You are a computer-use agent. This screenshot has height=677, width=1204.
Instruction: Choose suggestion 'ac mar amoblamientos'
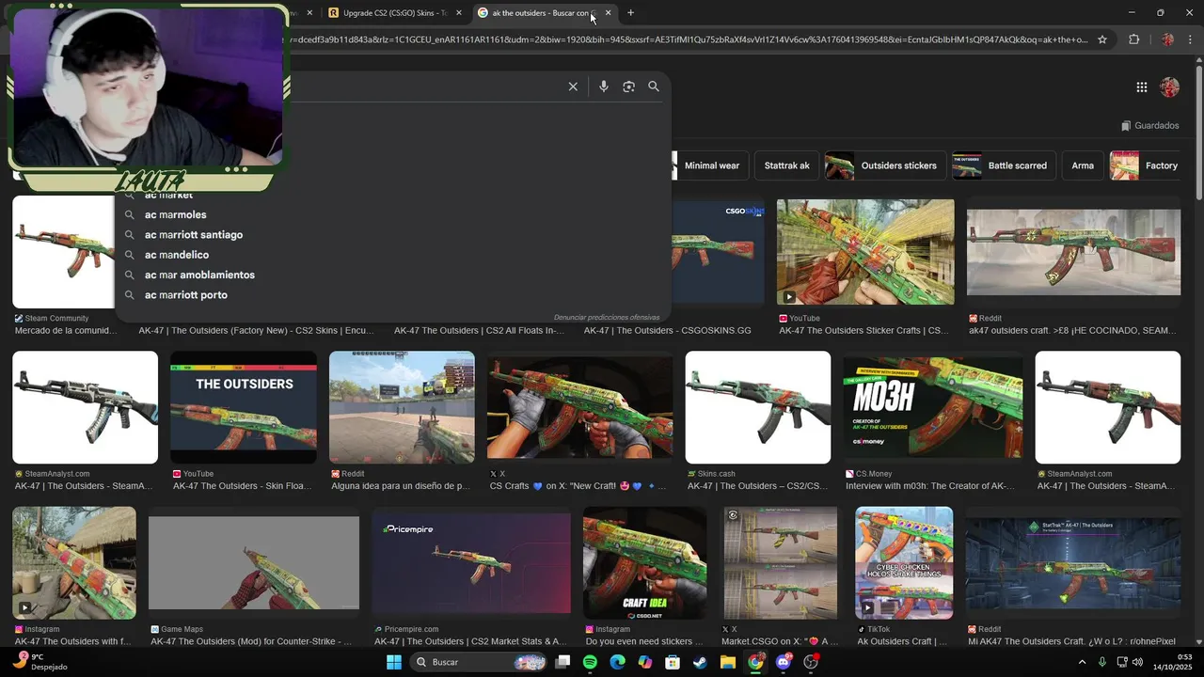pos(199,275)
